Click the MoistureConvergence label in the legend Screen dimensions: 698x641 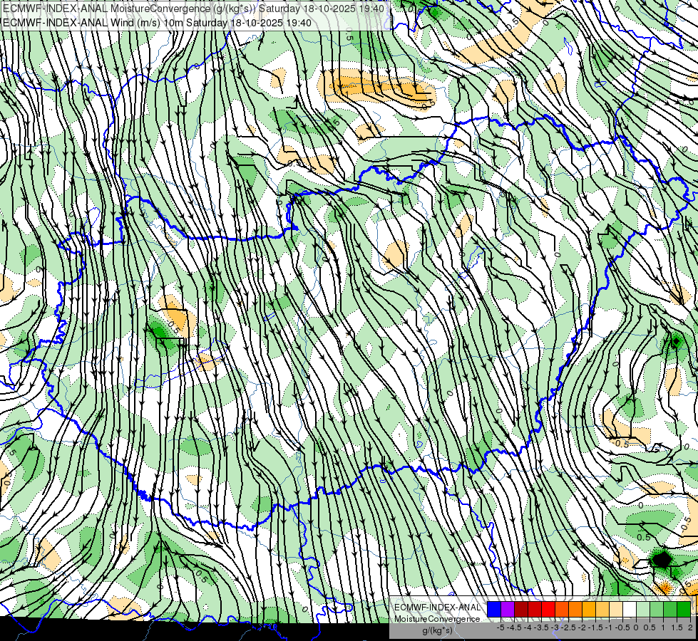(437, 618)
